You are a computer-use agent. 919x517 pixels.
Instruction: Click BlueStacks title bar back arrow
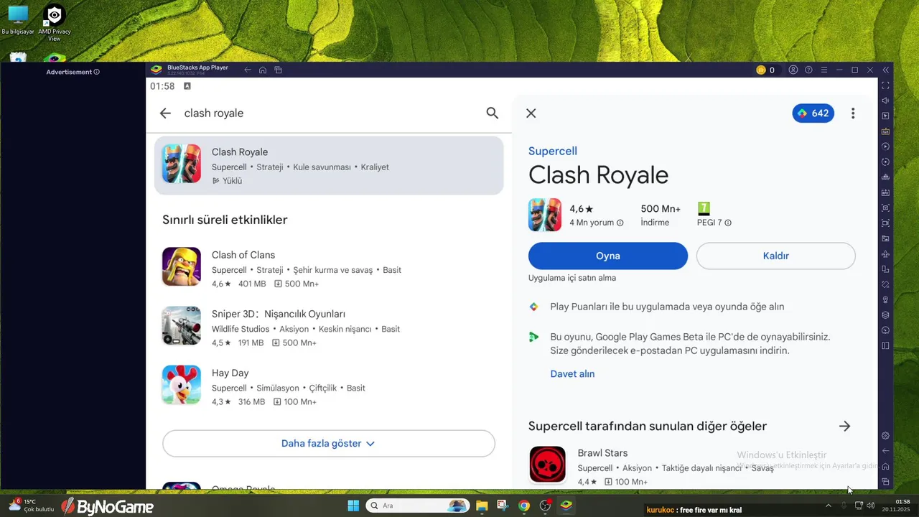coord(248,70)
